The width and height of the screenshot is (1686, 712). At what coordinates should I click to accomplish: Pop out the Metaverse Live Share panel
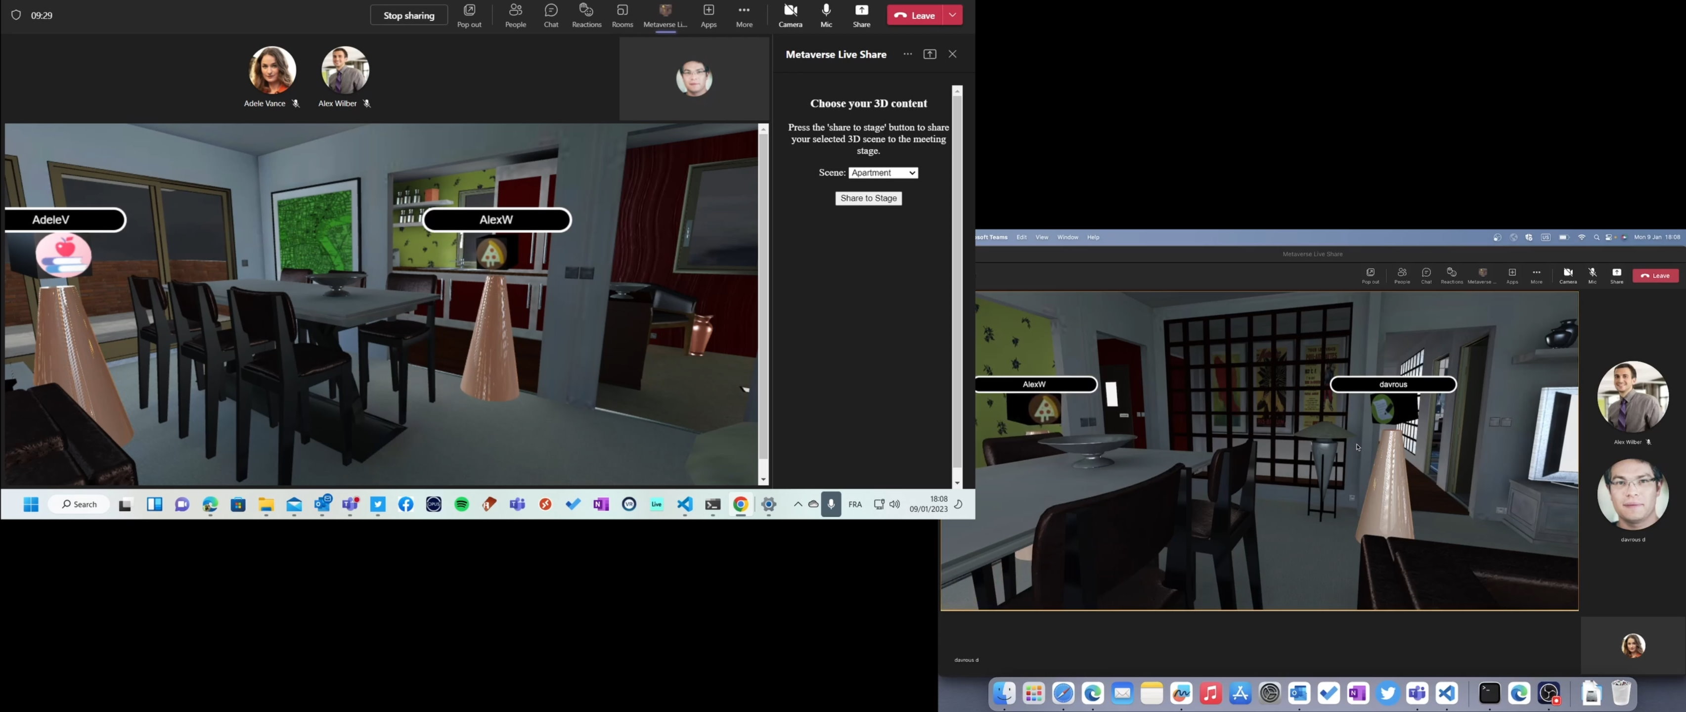(930, 54)
